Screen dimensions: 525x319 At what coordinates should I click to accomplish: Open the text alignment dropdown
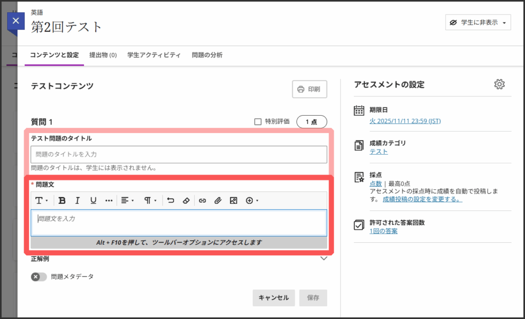(127, 201)
